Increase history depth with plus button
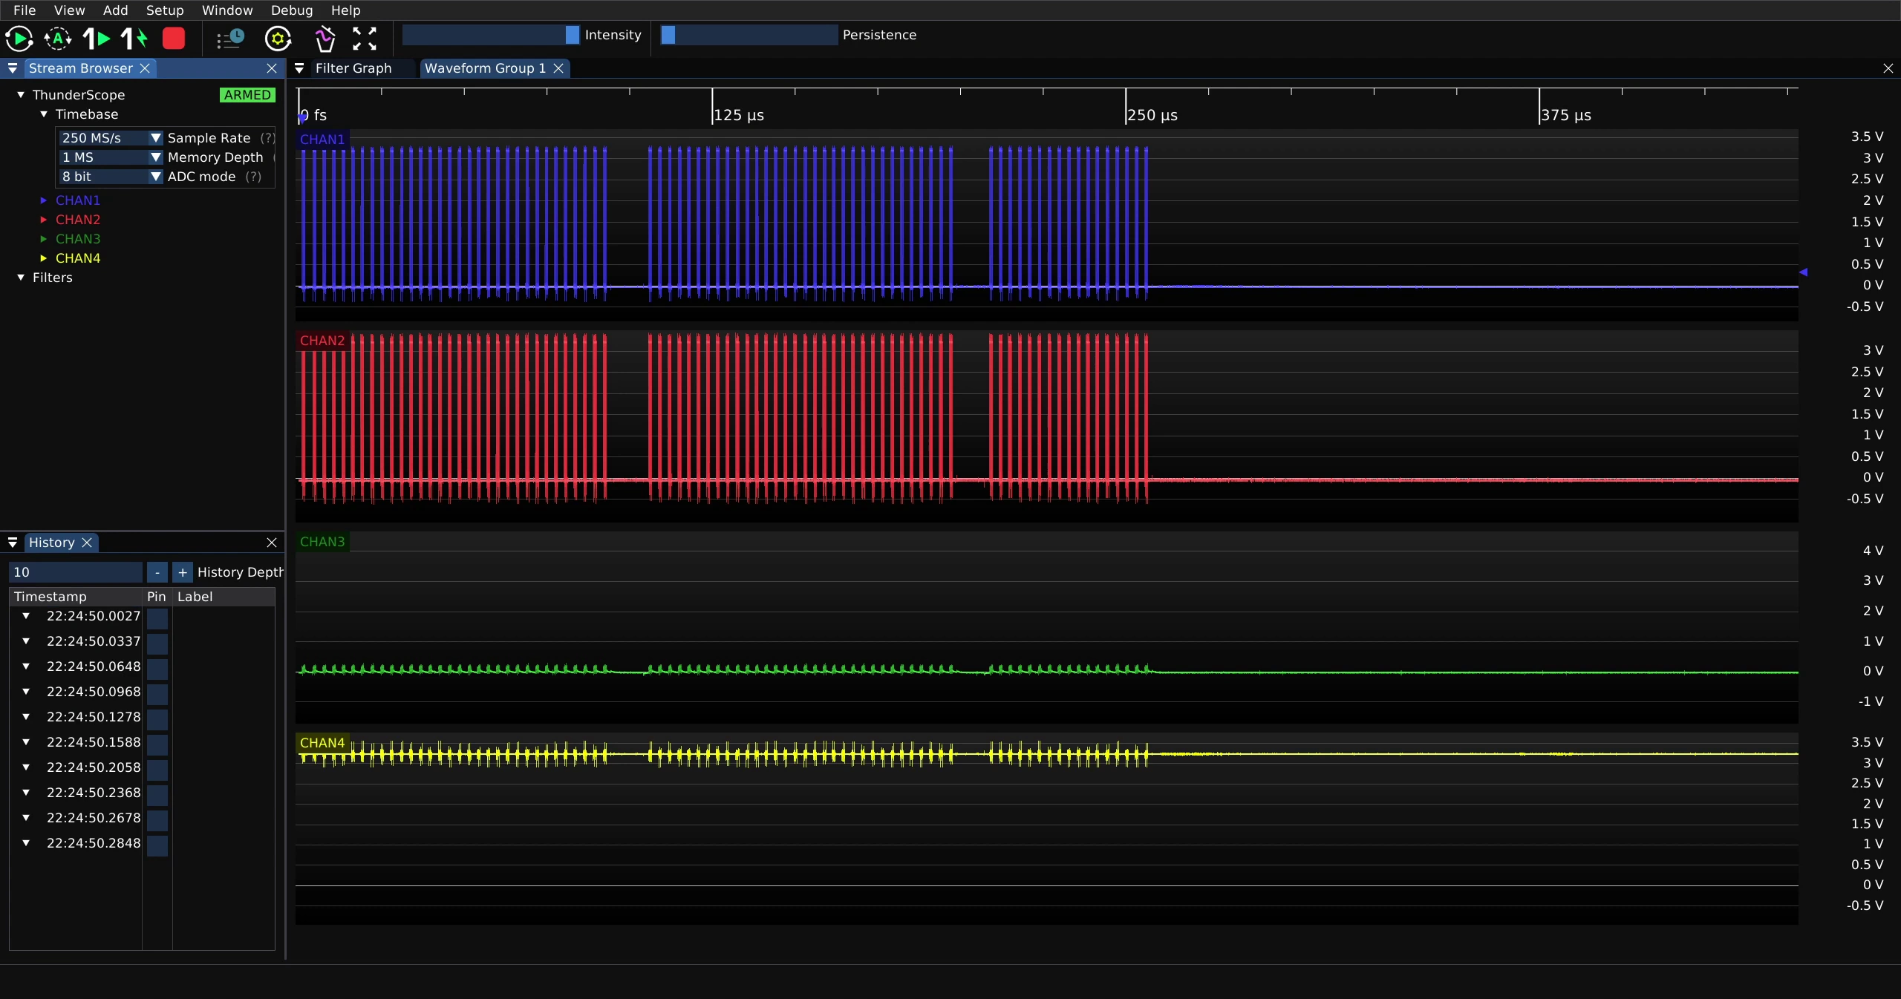This screenshot has width=1901, height=999. 183,572
